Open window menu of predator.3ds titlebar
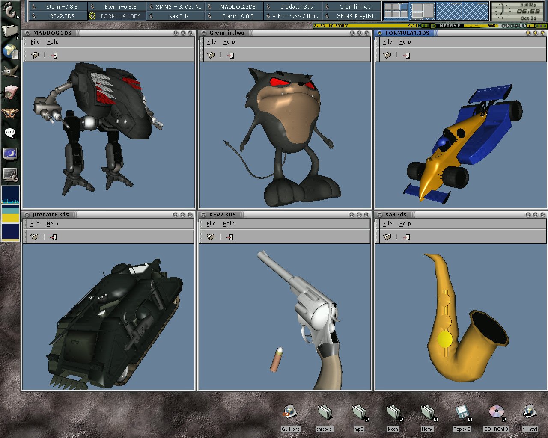The image size is (548, 438). tap(27, 215)
